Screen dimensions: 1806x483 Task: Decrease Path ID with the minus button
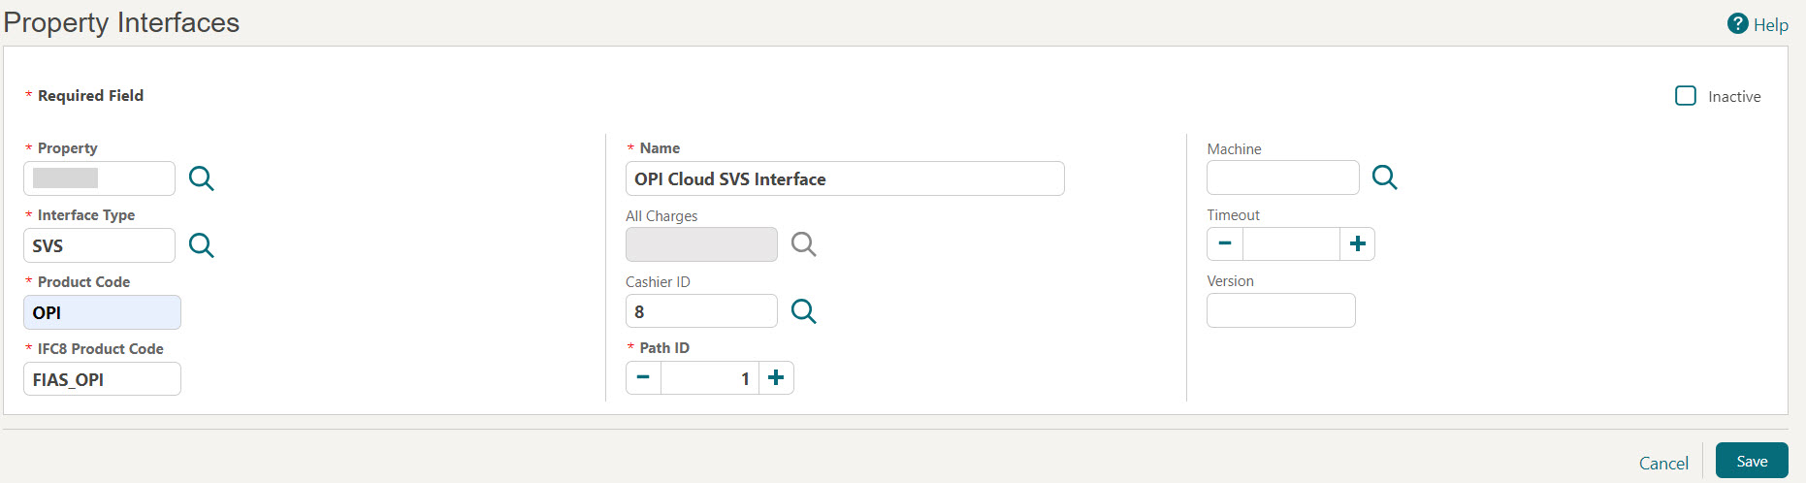point(643,378)
